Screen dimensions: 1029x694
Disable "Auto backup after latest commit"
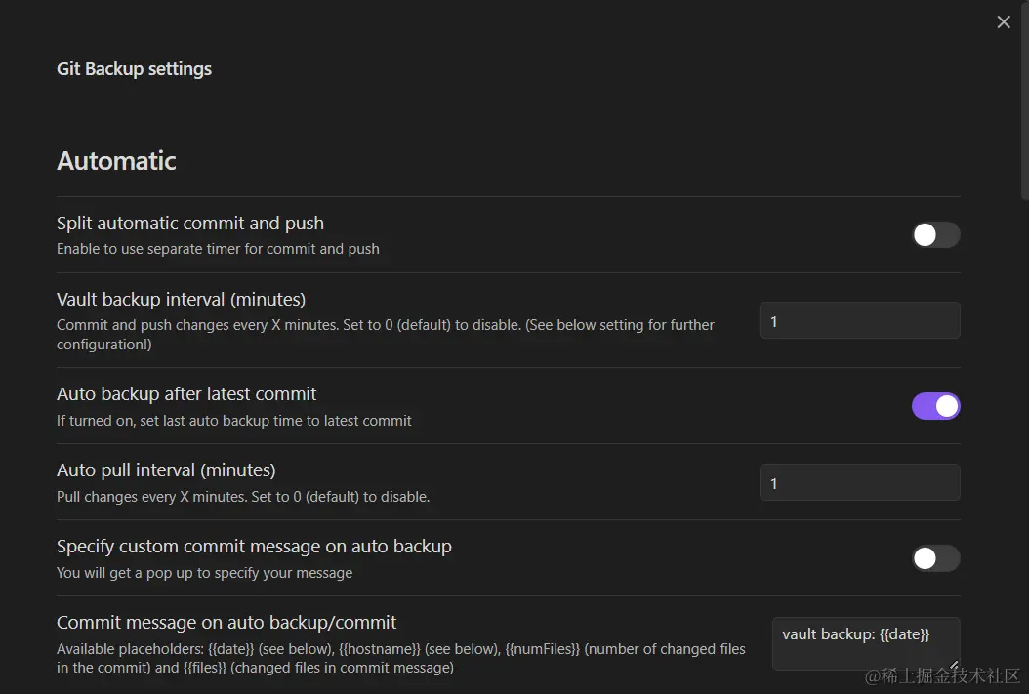coord(934,405)
